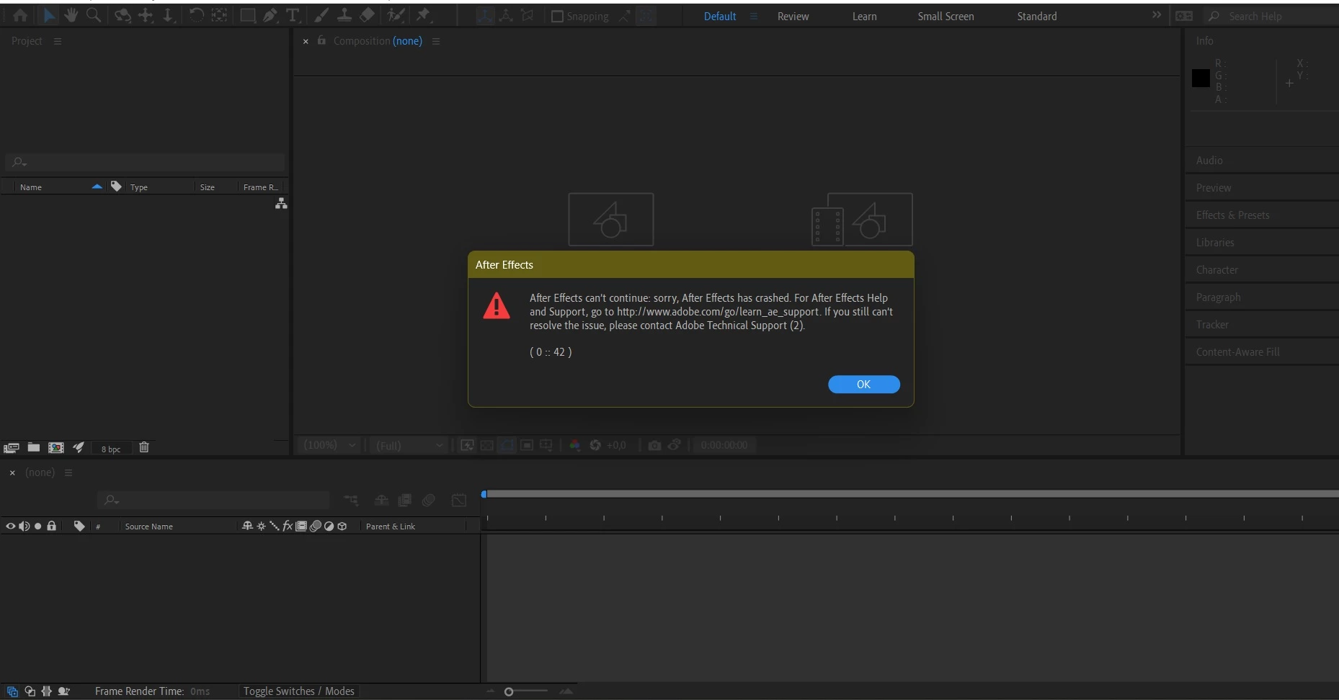Viewport: 1339px width, 700px height.
Task: Click OK in the crash dialog
Action: pyautogui.click(x=863, y=385)
